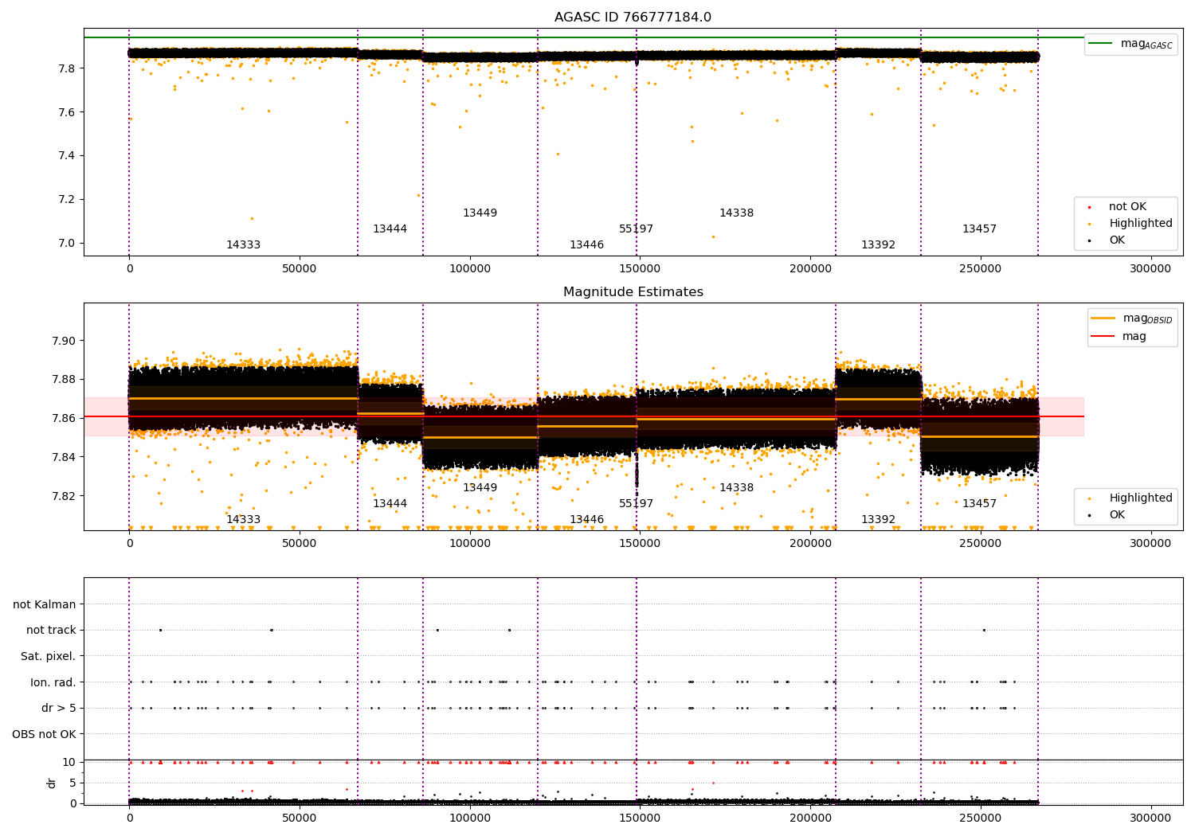Click obsid label 13392 in the AGASC ID plot
Screen dimensions: 1195x836
click(878, 245)
